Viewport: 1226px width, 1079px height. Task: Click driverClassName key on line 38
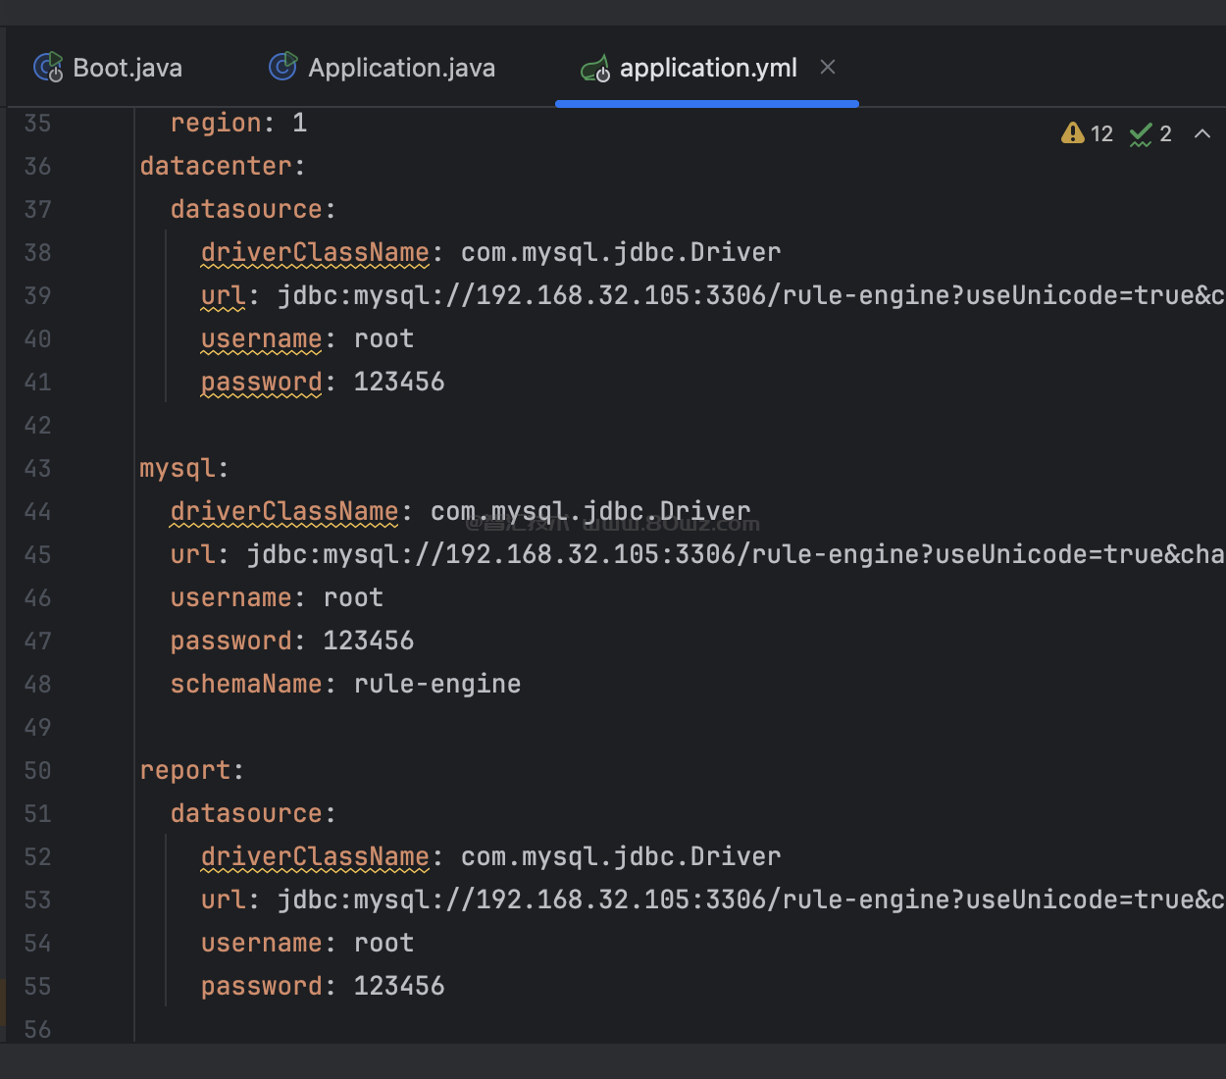click(x=314, y=252)
